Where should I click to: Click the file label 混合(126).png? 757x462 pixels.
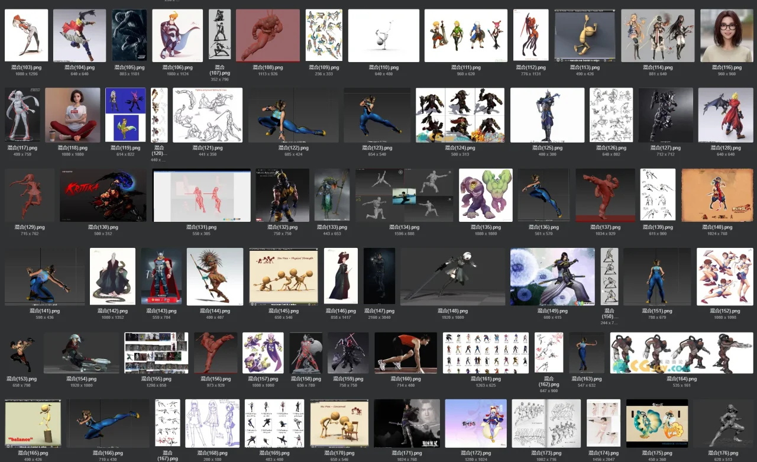611,148
